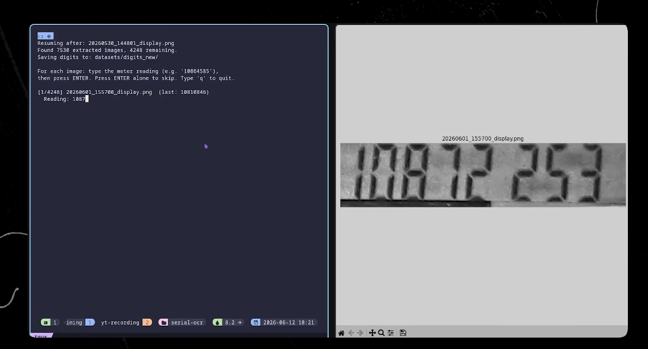
Task: Click the calendar icon beside the date
Action: (x=256, y=322)
